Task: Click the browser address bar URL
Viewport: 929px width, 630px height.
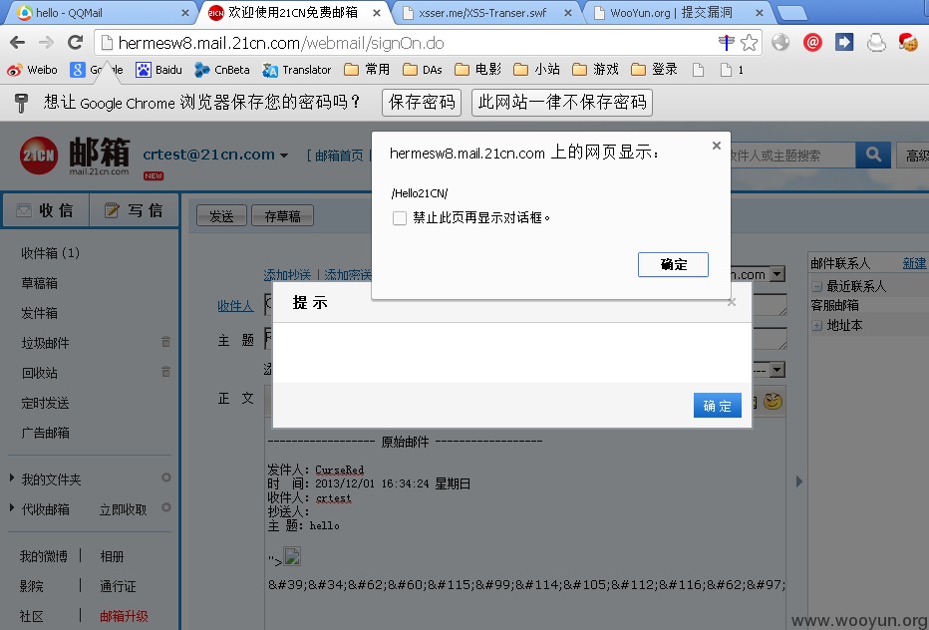Action: tap(281, 43)
